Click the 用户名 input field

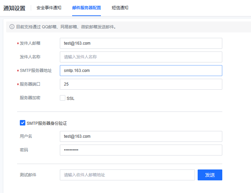click(141, 136)
